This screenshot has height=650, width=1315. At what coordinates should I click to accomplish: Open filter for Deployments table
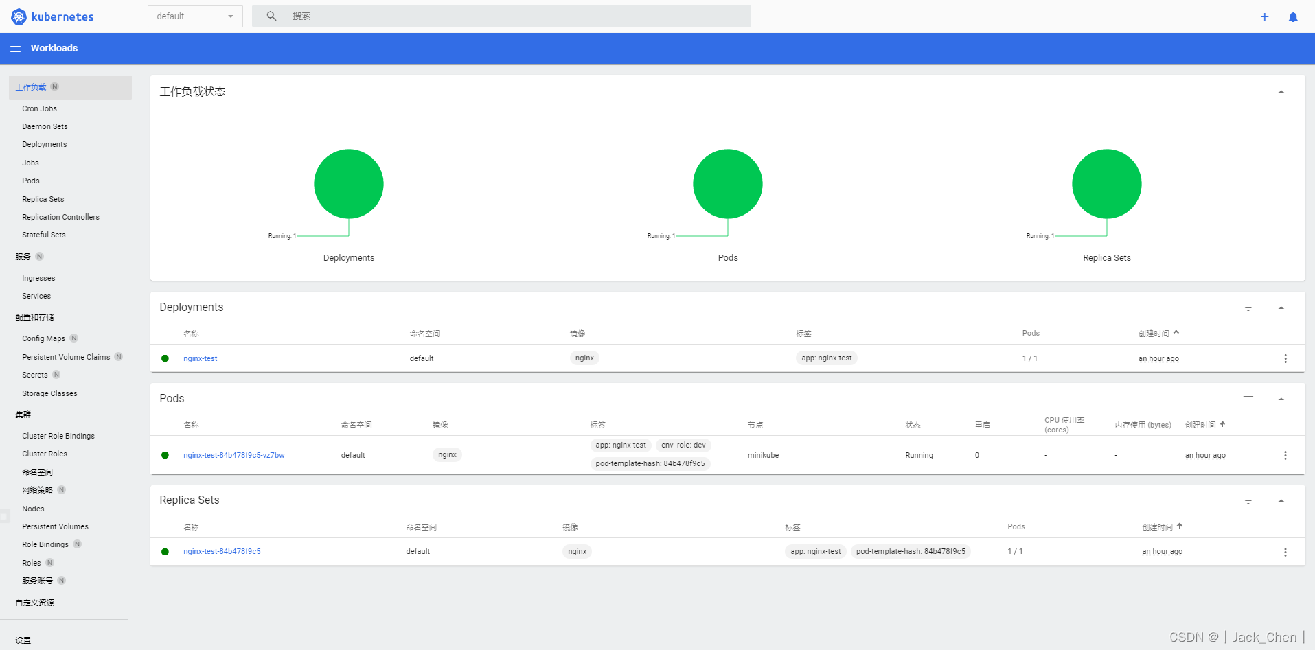point(1248,307)
